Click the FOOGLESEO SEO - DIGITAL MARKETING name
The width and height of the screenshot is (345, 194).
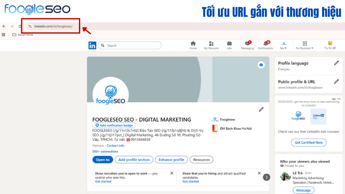[x=142, y=120]
